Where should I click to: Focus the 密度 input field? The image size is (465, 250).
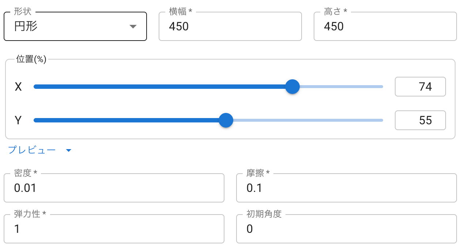point(114,188)
